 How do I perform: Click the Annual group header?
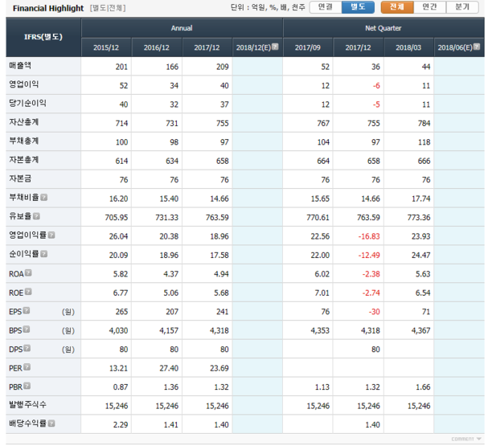pos(182,28)
